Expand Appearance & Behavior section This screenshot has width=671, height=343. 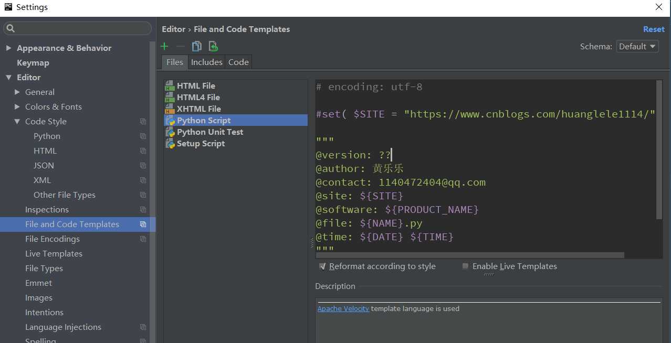(8, 48)
